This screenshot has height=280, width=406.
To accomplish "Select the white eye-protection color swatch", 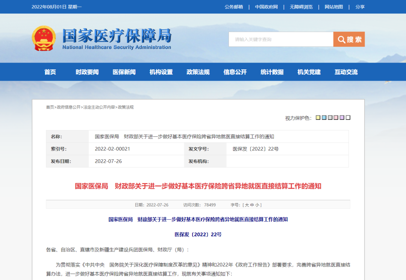I will [x=348, y=118].
